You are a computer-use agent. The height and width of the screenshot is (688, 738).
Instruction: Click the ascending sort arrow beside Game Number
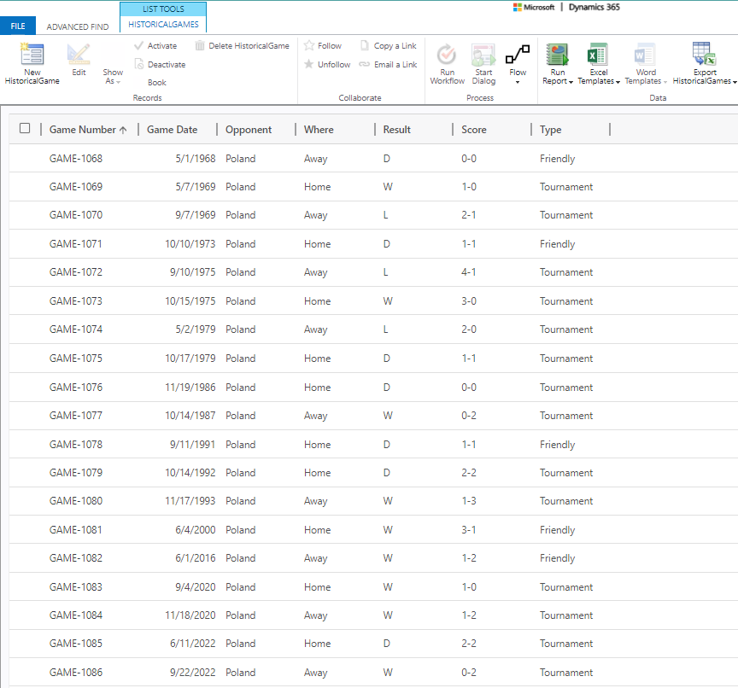tap(123, 130)
